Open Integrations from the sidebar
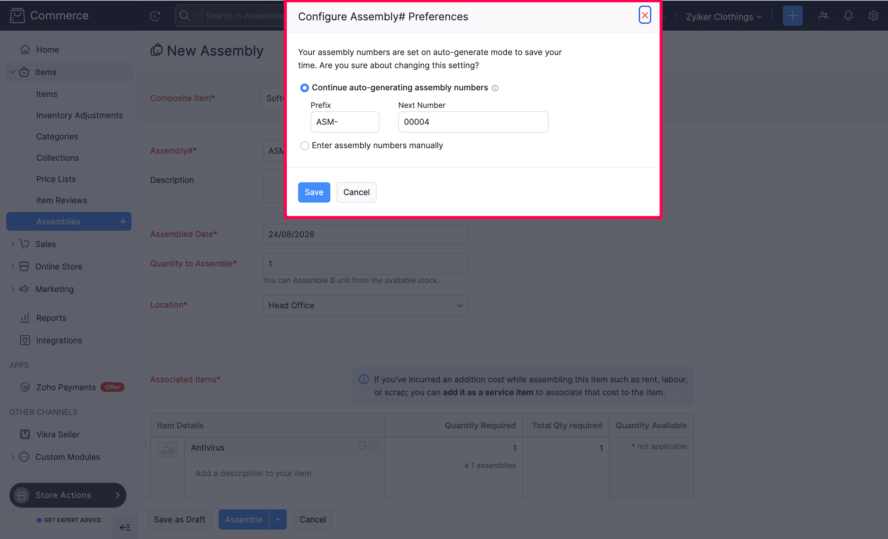 pos(59,340)
